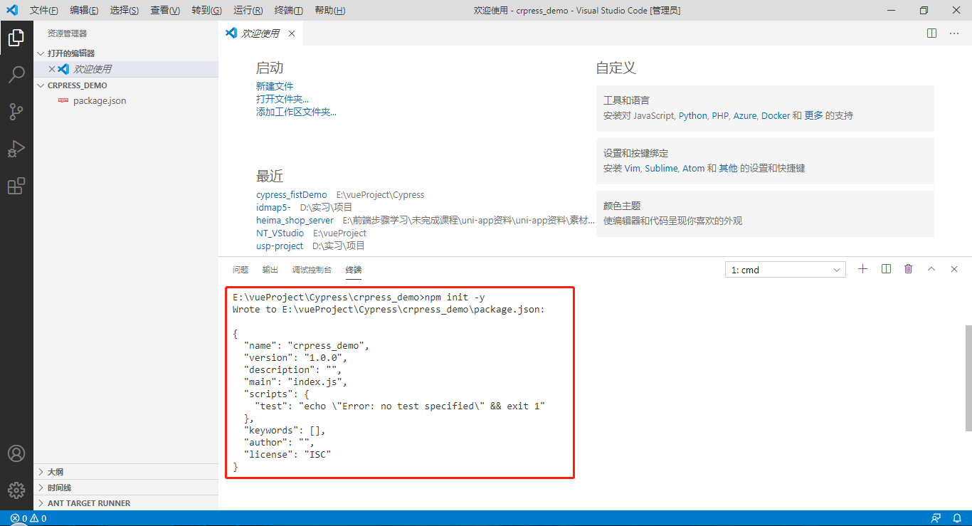Screen dimensions: 972x526
Task: Open recent project cypress_fistDemo
Action: coord(292,194)
